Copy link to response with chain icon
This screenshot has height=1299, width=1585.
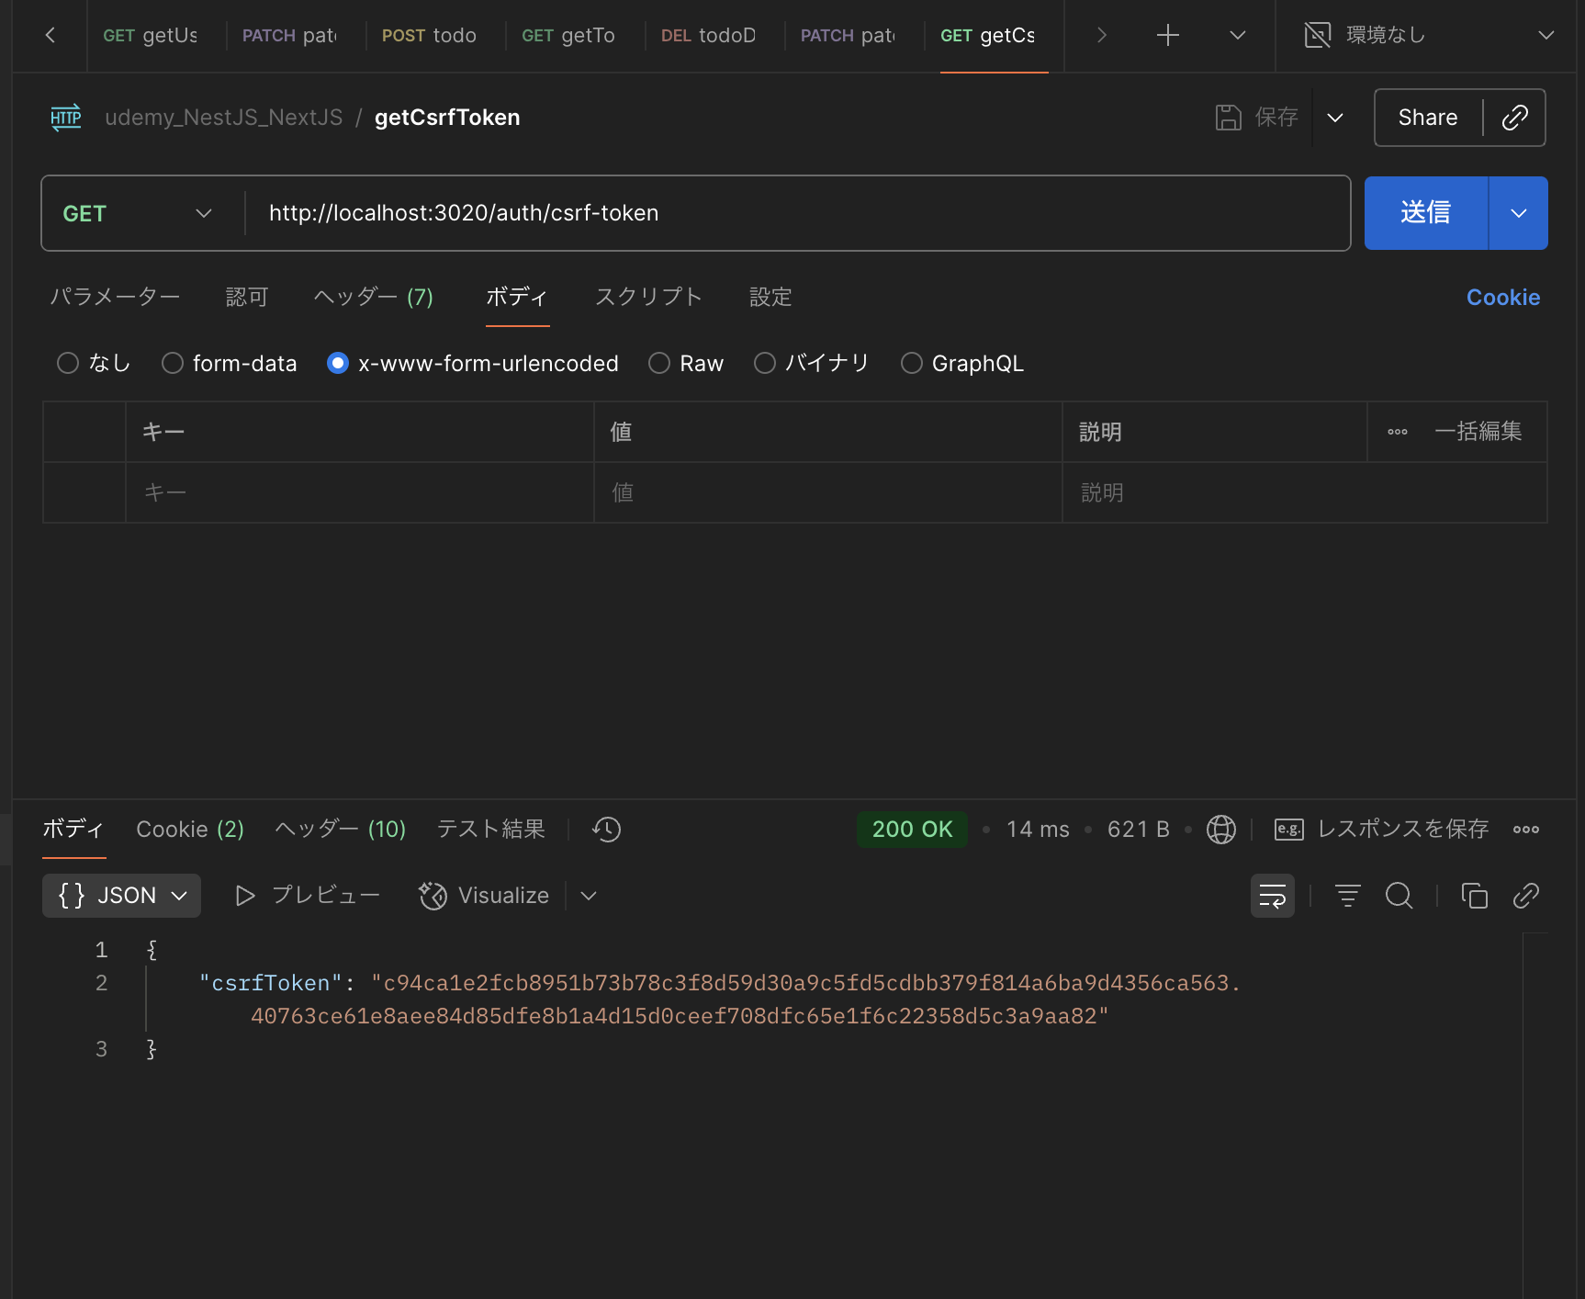(1525, 896)
